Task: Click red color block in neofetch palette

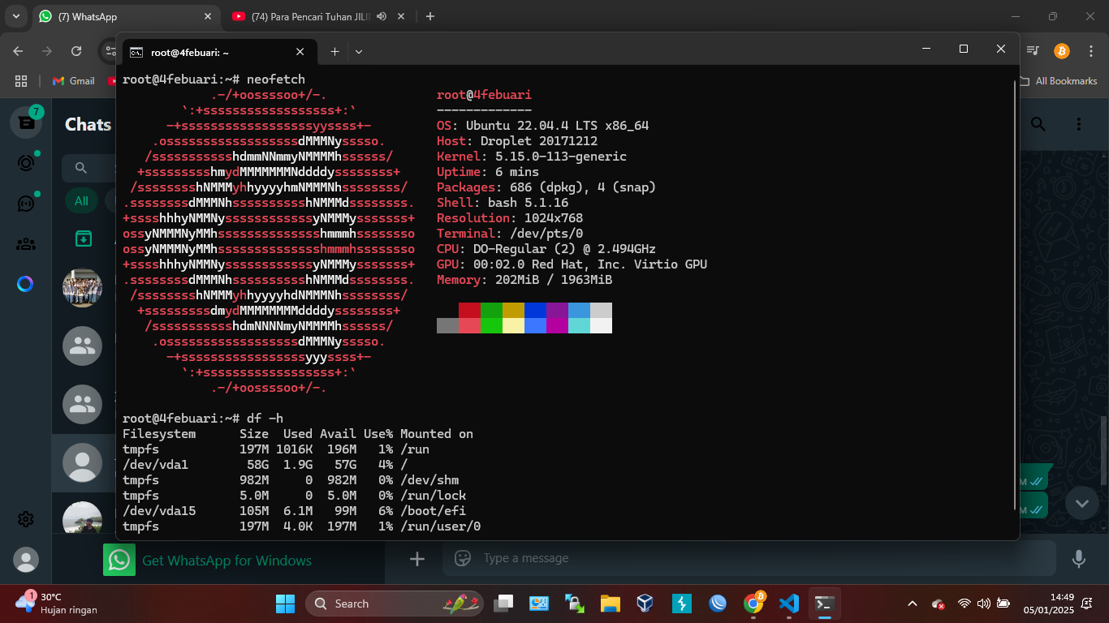Action: (x=469, y=311)
